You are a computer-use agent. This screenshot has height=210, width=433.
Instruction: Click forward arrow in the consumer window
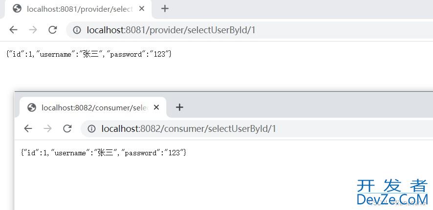[47, 128]
